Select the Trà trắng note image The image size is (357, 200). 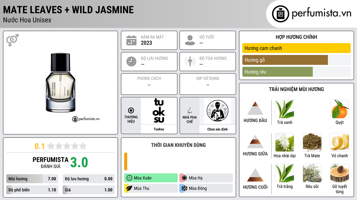(284, 173)
